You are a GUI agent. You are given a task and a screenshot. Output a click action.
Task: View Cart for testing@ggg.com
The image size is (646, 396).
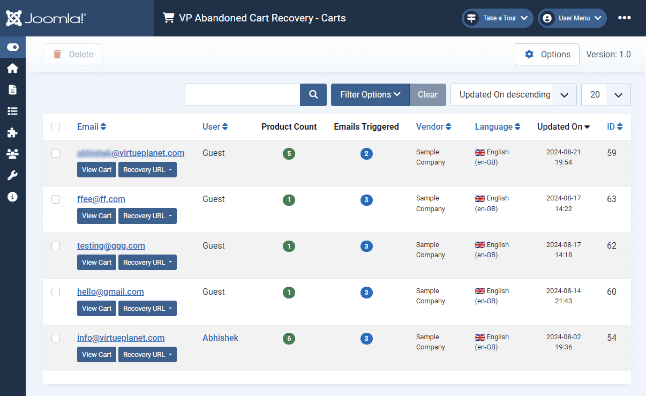point(96,263)
